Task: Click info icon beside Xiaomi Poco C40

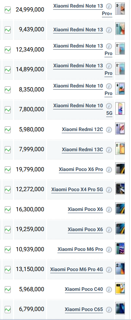Action: [x=109, y=290]
